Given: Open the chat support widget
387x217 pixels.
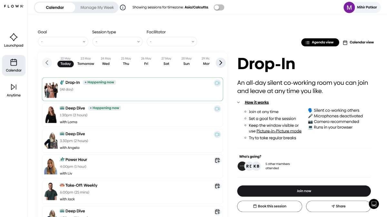Looking at the screenshot, I should pos(374,204).
